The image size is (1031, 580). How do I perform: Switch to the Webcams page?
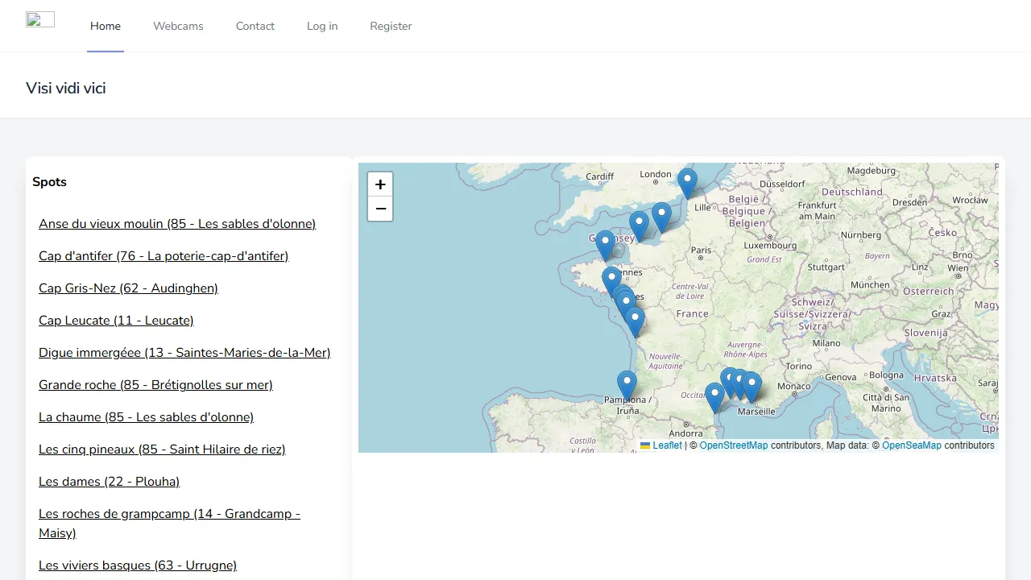pyautogui.click(x=178, y=26)
